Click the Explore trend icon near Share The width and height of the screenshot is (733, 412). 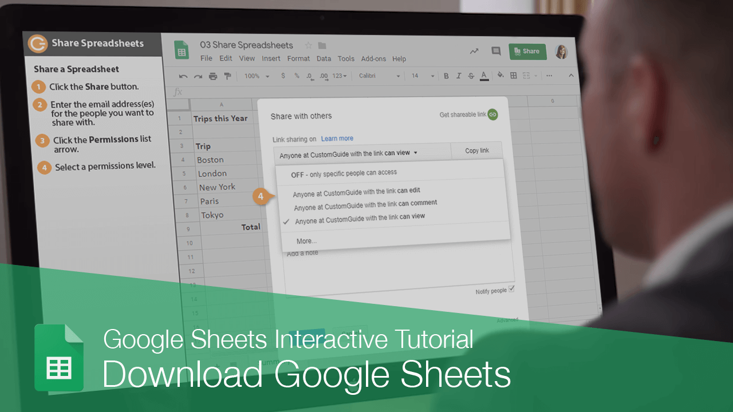(474, 51)
